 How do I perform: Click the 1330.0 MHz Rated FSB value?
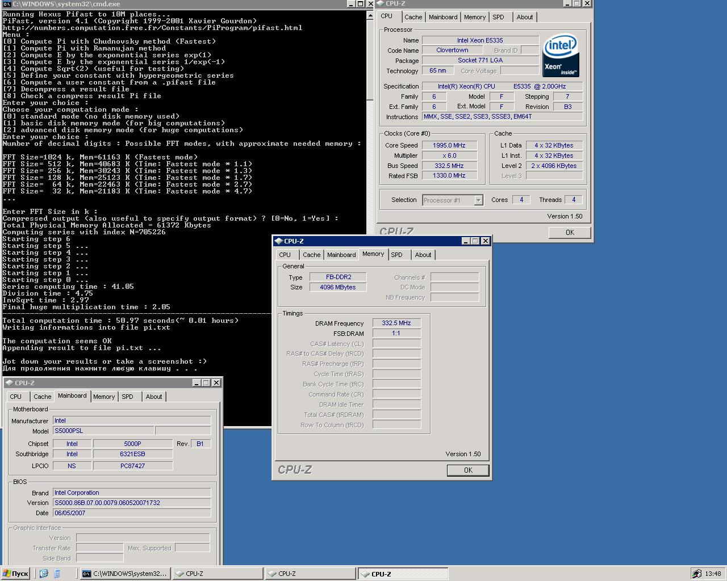[x=449, y=176]
